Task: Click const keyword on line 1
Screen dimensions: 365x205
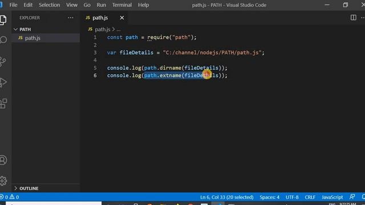Action: click(x=115, y=37)
